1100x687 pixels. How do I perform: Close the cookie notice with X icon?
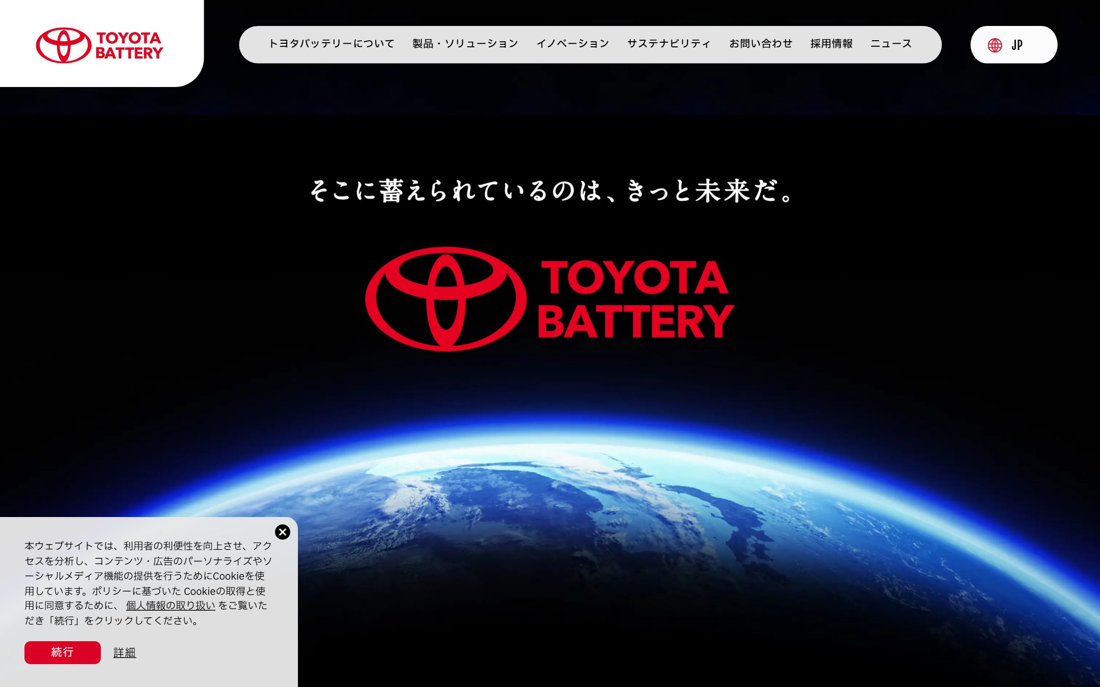coord(283,532)
